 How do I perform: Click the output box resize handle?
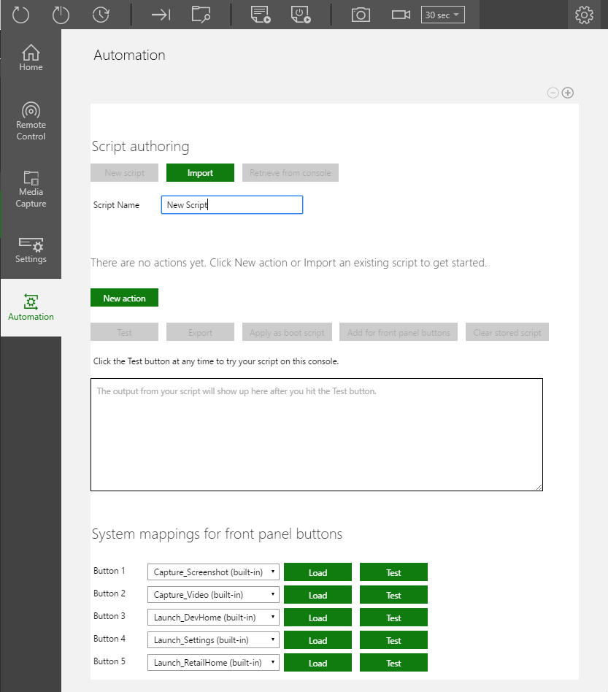539,487
